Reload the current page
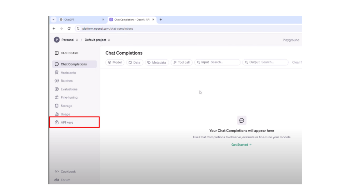Screen dimensions: 343x193 pos(69,29)
